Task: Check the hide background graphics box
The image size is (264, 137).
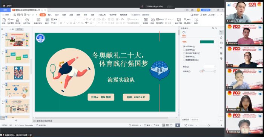Action: (x=184, y=60)
